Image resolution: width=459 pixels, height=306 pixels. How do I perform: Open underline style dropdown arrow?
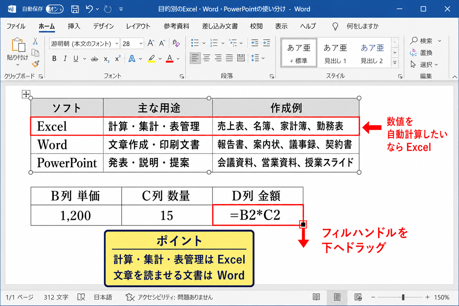click(x=85, y=59)
